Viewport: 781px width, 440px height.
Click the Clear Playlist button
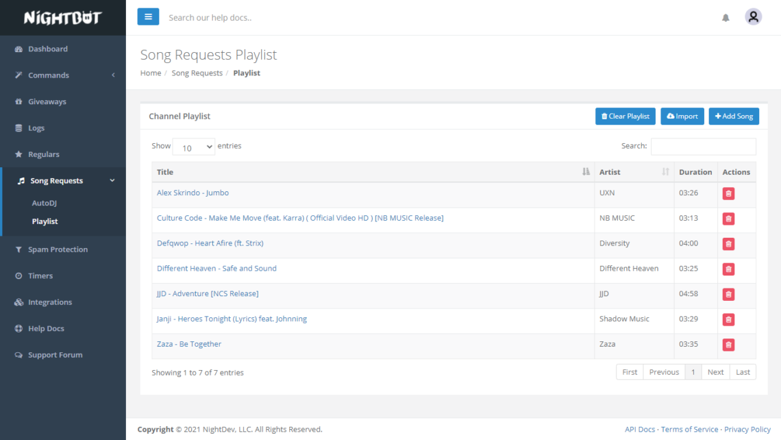pyautogui.click(x=625, y=117)
